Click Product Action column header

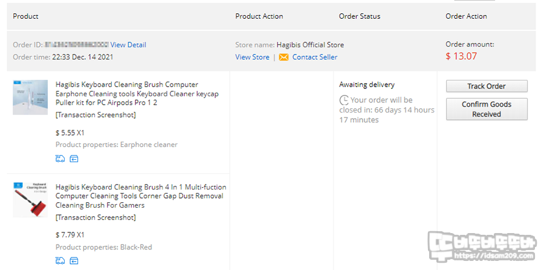tap(259, 16)
